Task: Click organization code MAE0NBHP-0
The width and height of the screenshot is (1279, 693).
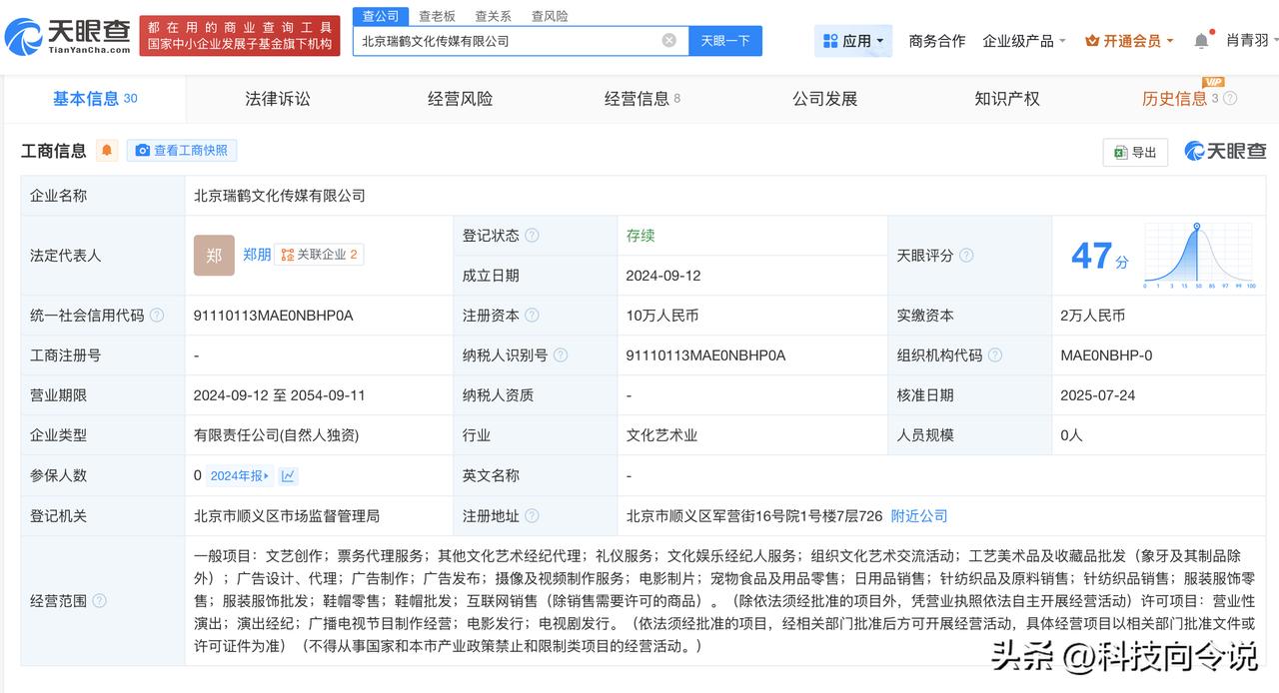Action: click(x=1106, y=355)
